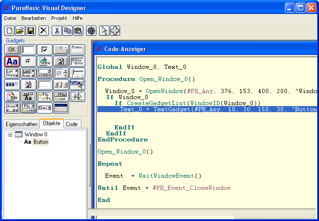Choose the File List explorer gadget
The width and height of the screenshot is (319, 221).
click(x=61, y=96)
